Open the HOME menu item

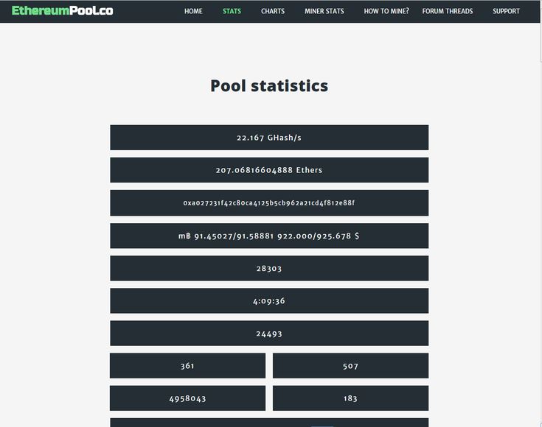[x=193, y=11]
